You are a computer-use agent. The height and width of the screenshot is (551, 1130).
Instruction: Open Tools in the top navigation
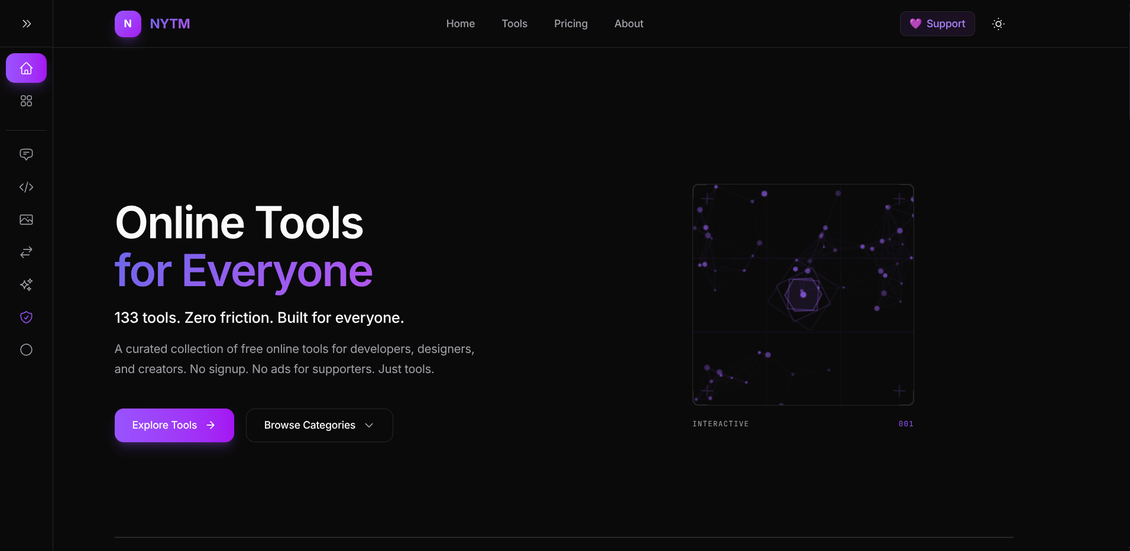pos(514,24)
